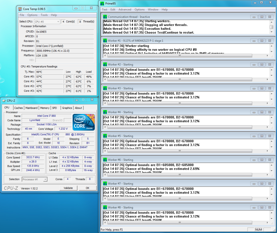Open the Advanced menu in Prime95

pos(125,9)
